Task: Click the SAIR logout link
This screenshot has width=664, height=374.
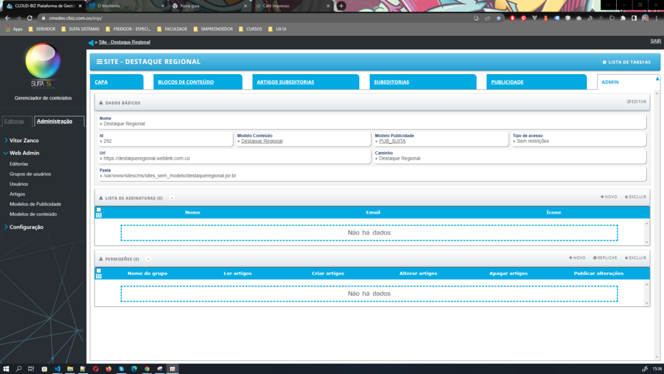Action: 656,41
